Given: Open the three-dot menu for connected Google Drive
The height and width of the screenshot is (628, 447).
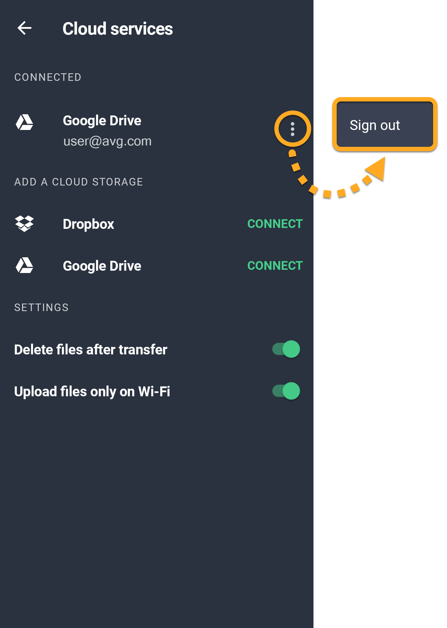Looking at the screenshot, I should pos(292,129).
